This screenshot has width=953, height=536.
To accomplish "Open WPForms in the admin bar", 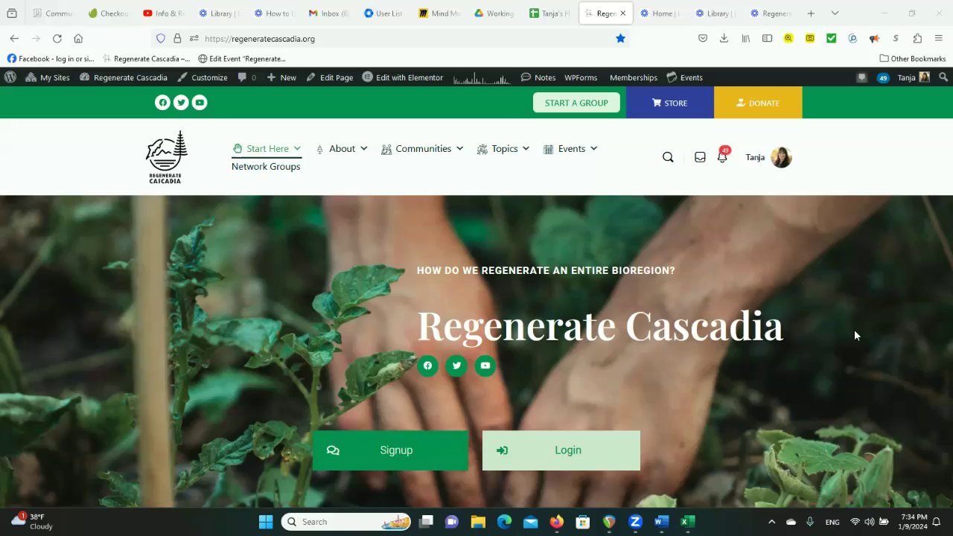I will pyautogui.click(x=581, y=77).
